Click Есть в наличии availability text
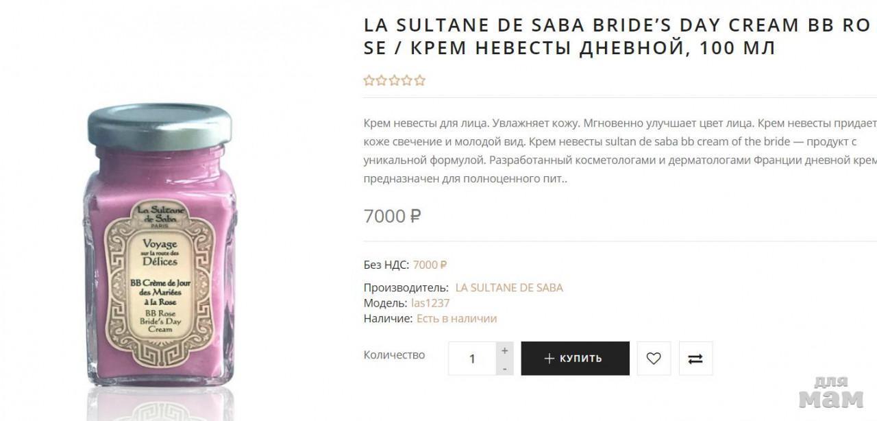Image resolution: width=877 pixels, height=421 pixels. tap(456, 319)
